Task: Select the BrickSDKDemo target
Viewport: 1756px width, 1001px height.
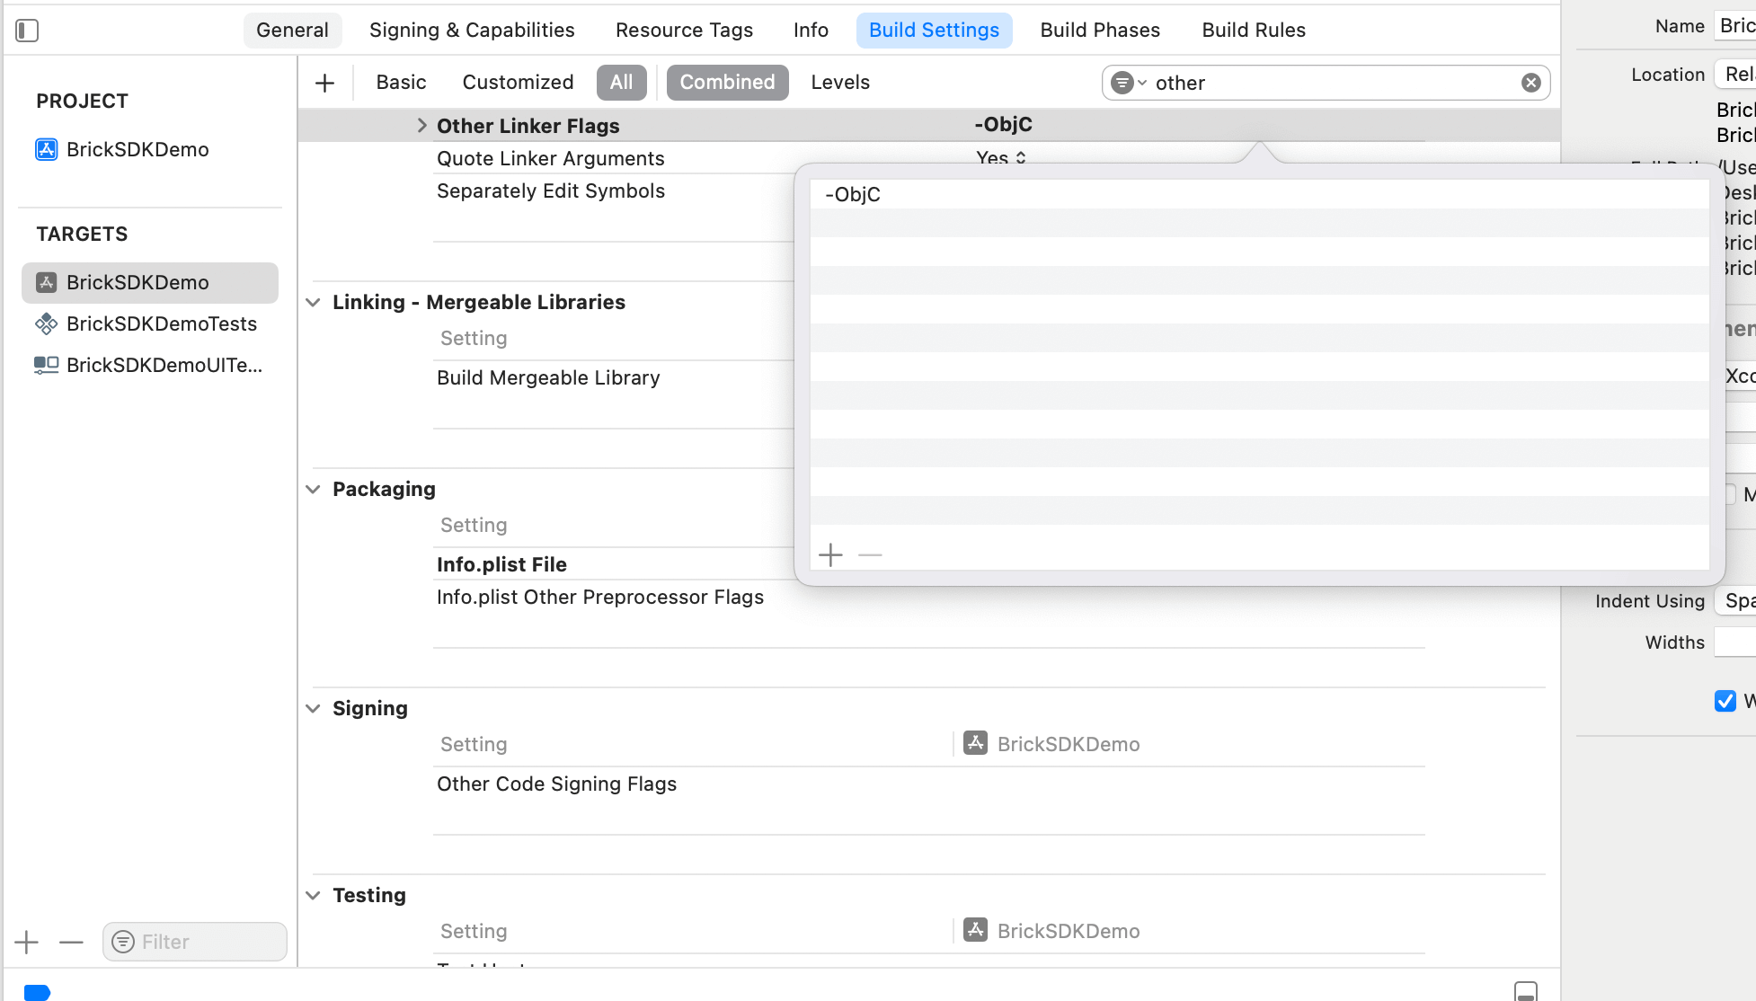Action: 137,281
